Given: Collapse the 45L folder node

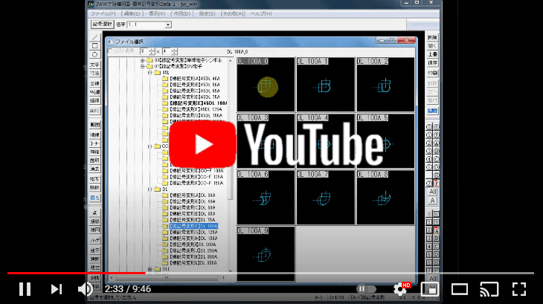Looking at the screenshot, I should [150, 73].
